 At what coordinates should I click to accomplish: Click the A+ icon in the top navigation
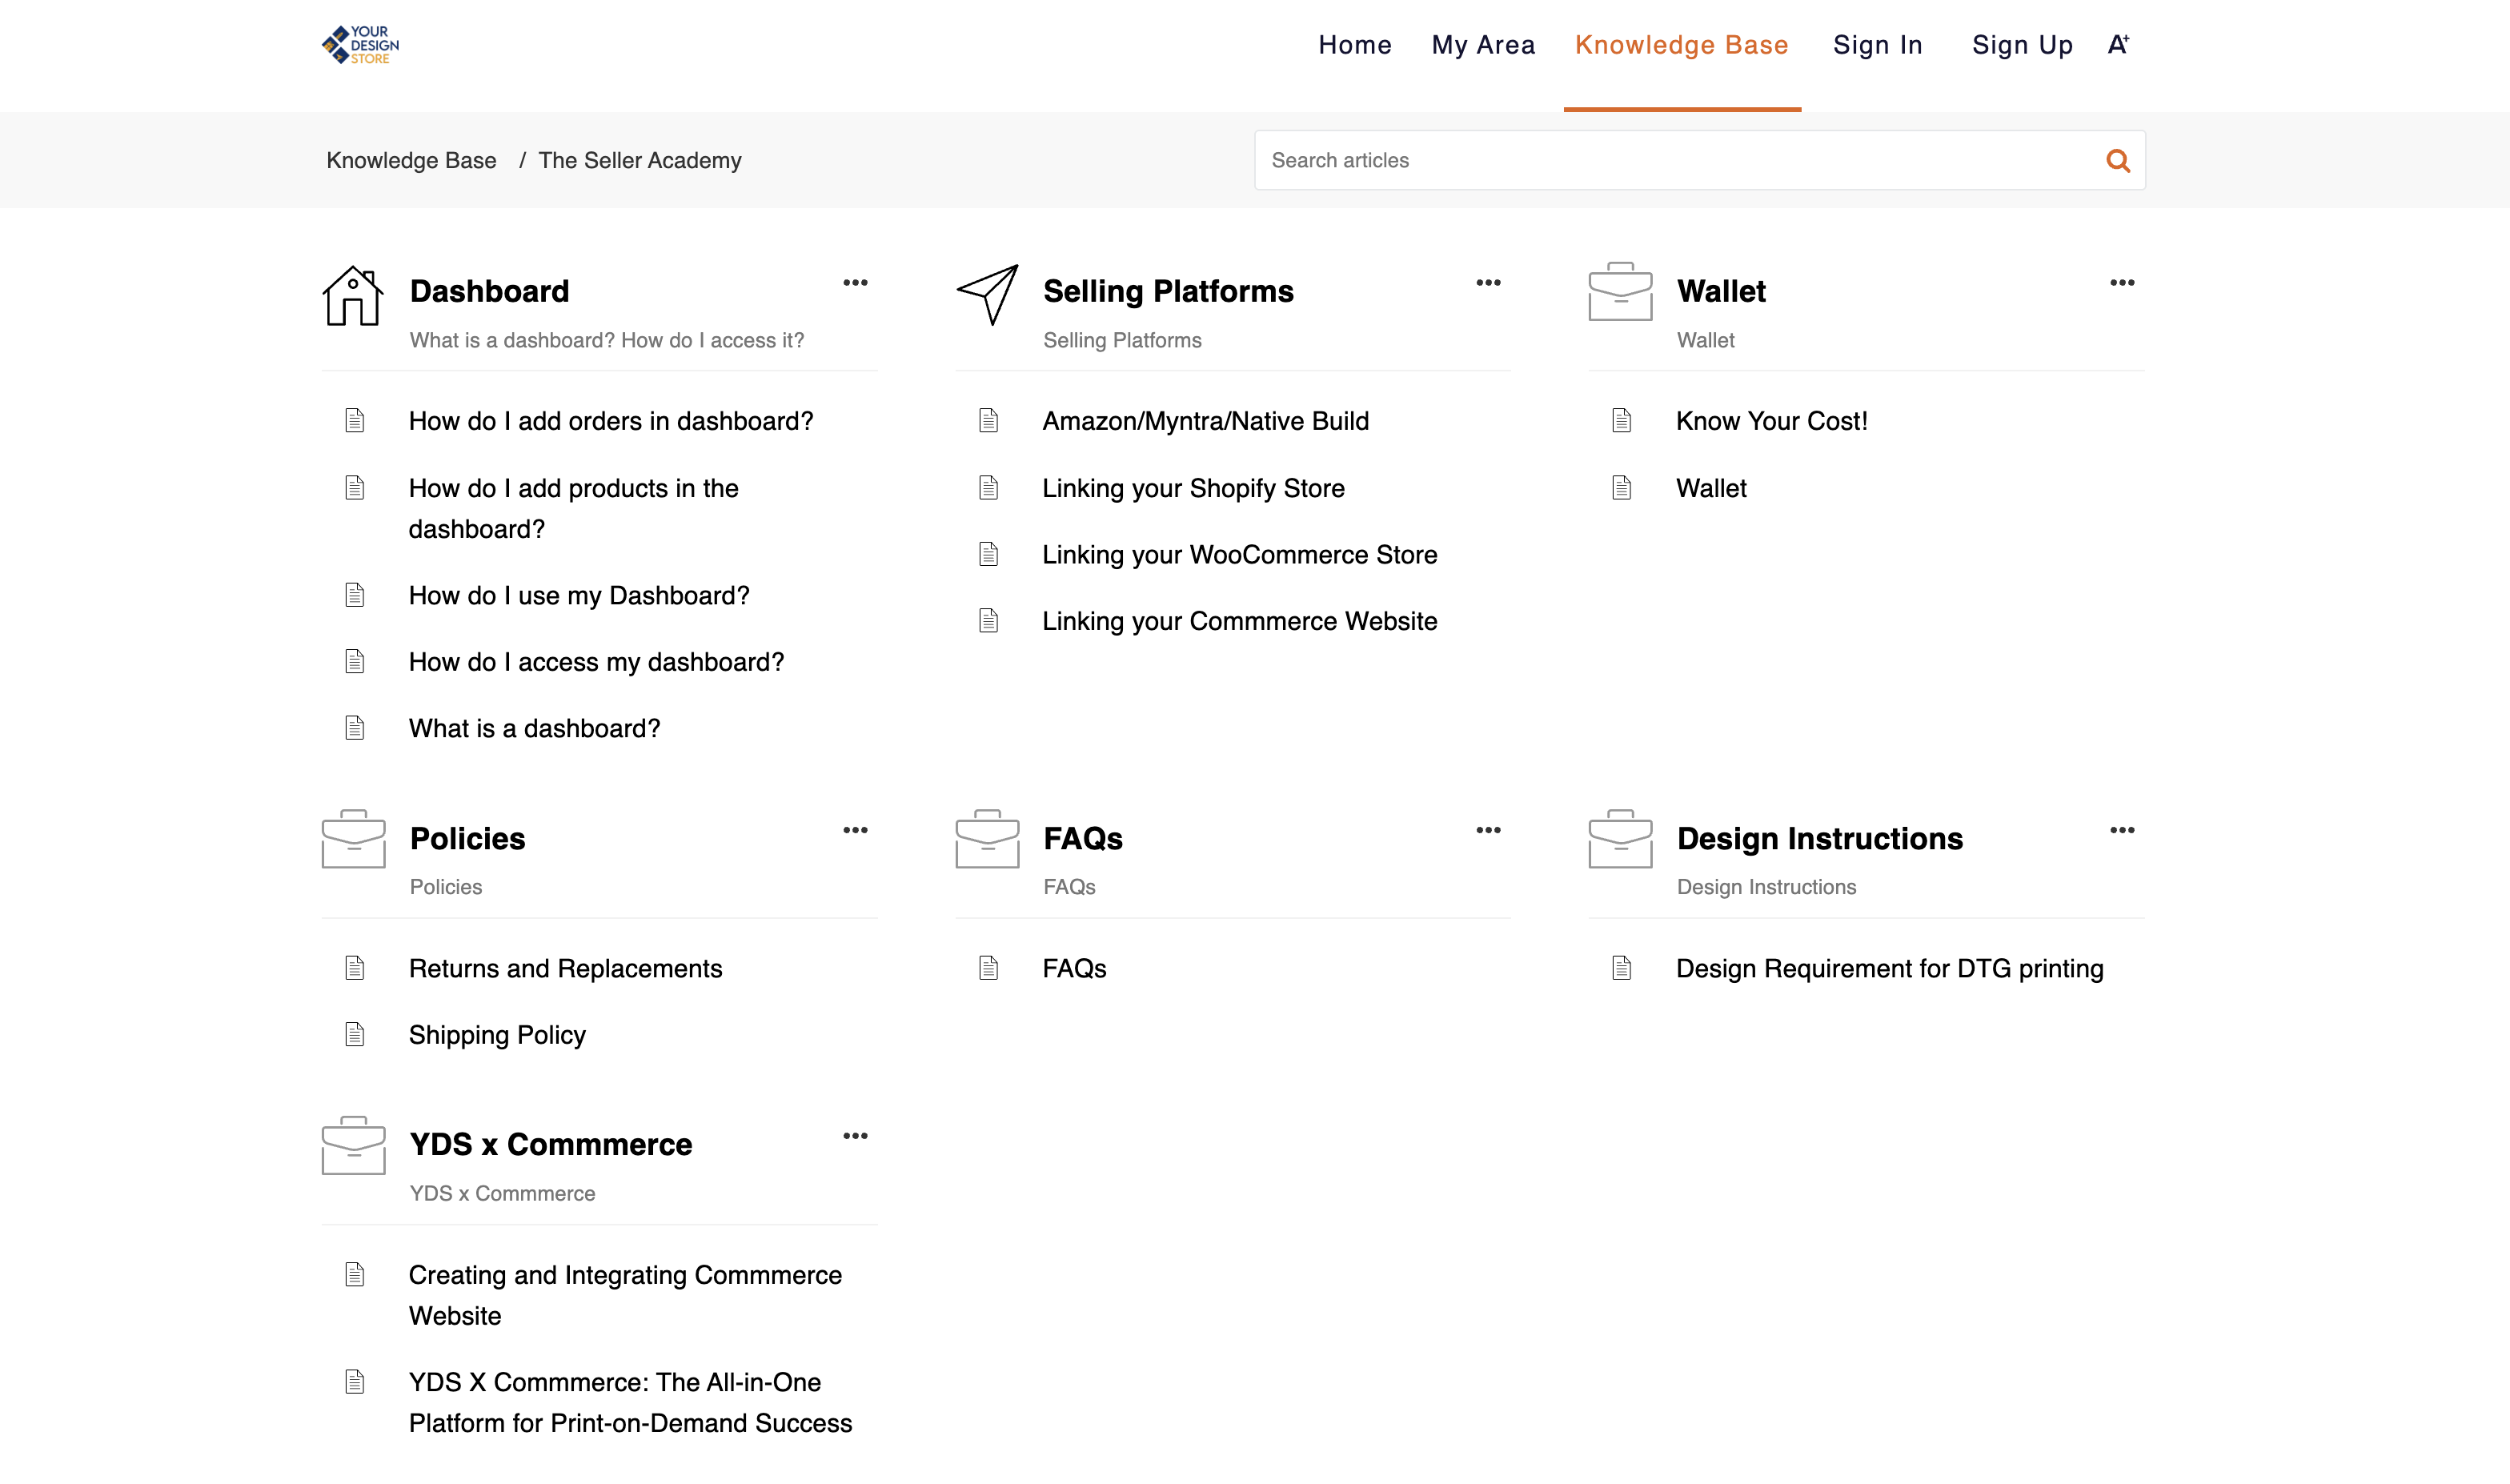pos(2119,44)
